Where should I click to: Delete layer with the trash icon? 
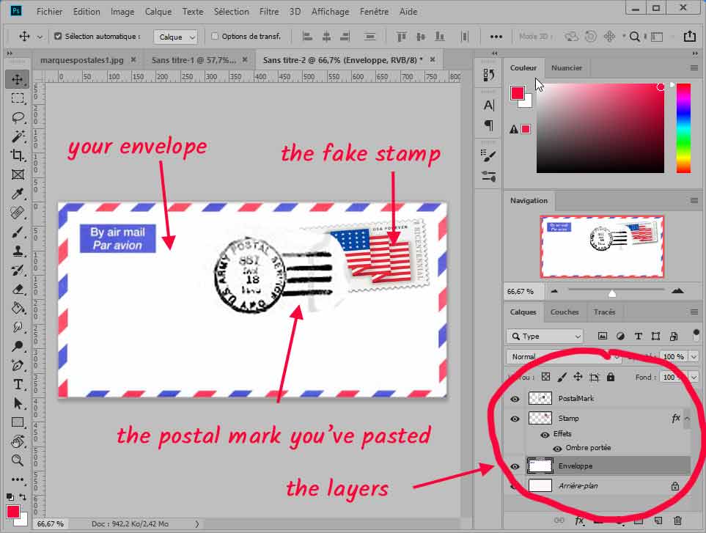(677, 521)
